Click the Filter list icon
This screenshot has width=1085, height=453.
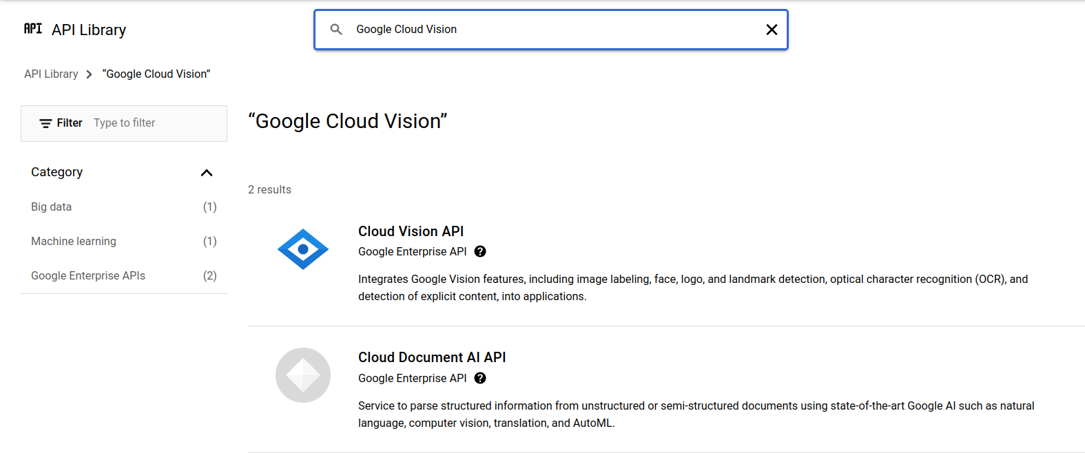pyautogui.click(x=45, y=123)
